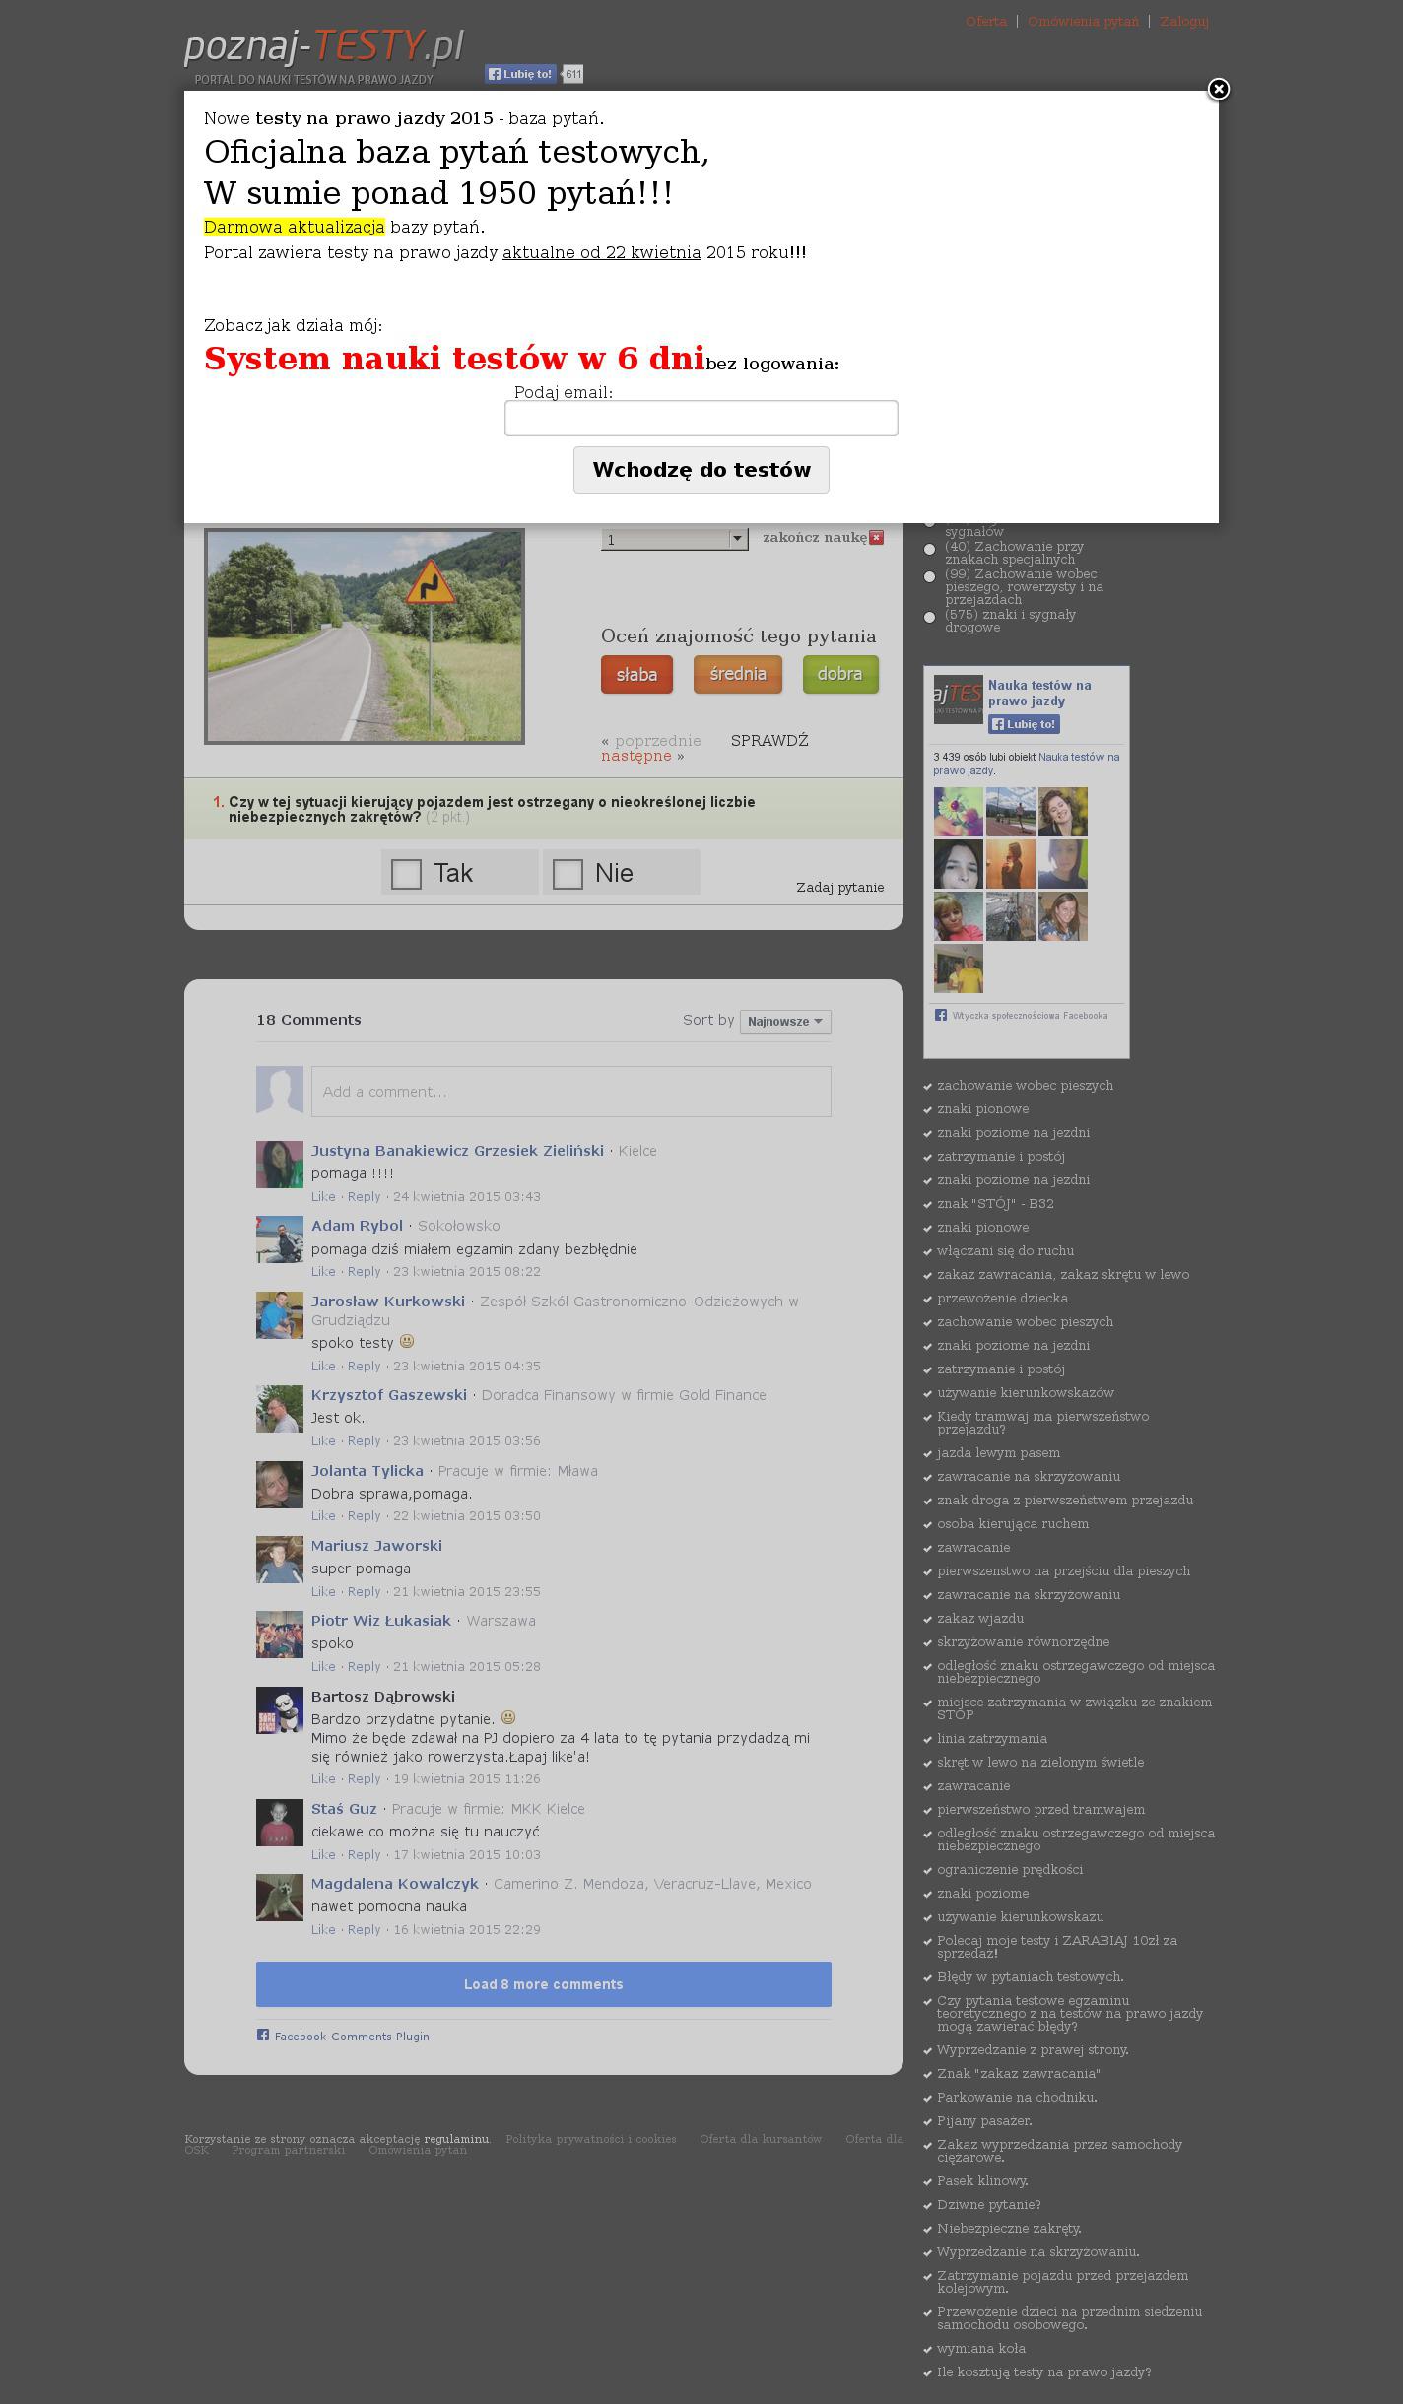The height and width of the screenshot is (2404, 1403).
Task: Open 'Parkowanie na chodniku.' sidebar link
Action: pos(1017,2098)
